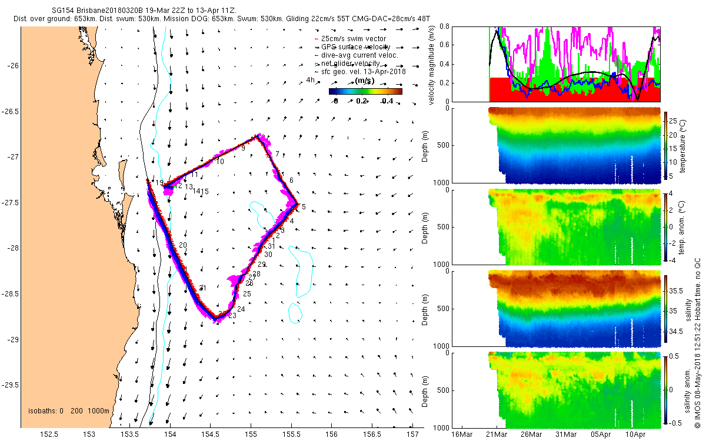Click the 05Apr date tick label
The width and height of the screenshot is (706, 441).
point(601,435)
